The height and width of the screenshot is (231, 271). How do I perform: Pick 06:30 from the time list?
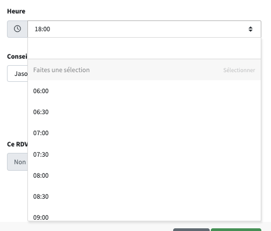click(144, 112)
